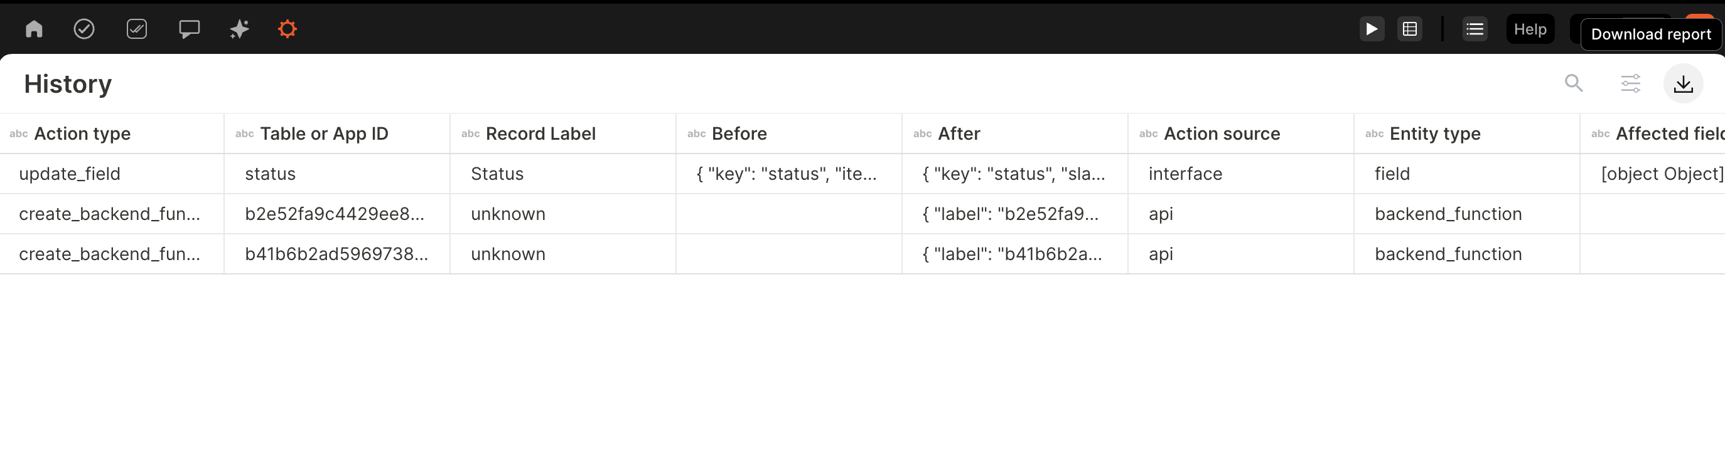Viewport: 1725px width, 465px height.
Task: Select the b41b6b2a label After cell
Action: [1012, 254]
